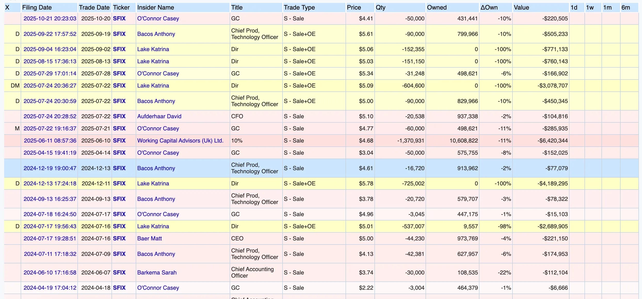Viewport: 642px width, 299px height.
Task: Open the 2024-06-10 17:16:58 filing link
Action: click(50, 273)
